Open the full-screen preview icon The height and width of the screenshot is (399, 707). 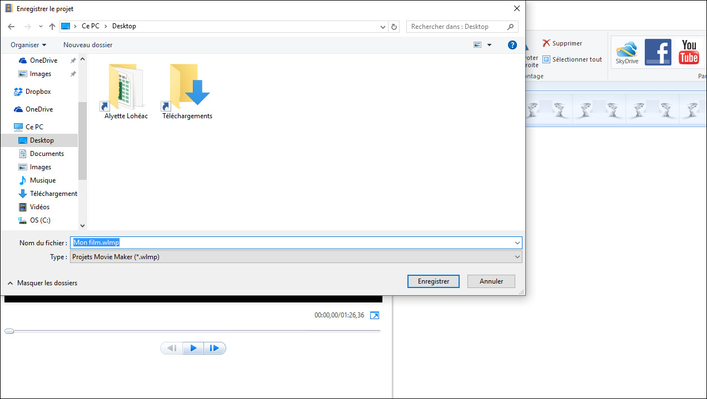tap(374, 315)
